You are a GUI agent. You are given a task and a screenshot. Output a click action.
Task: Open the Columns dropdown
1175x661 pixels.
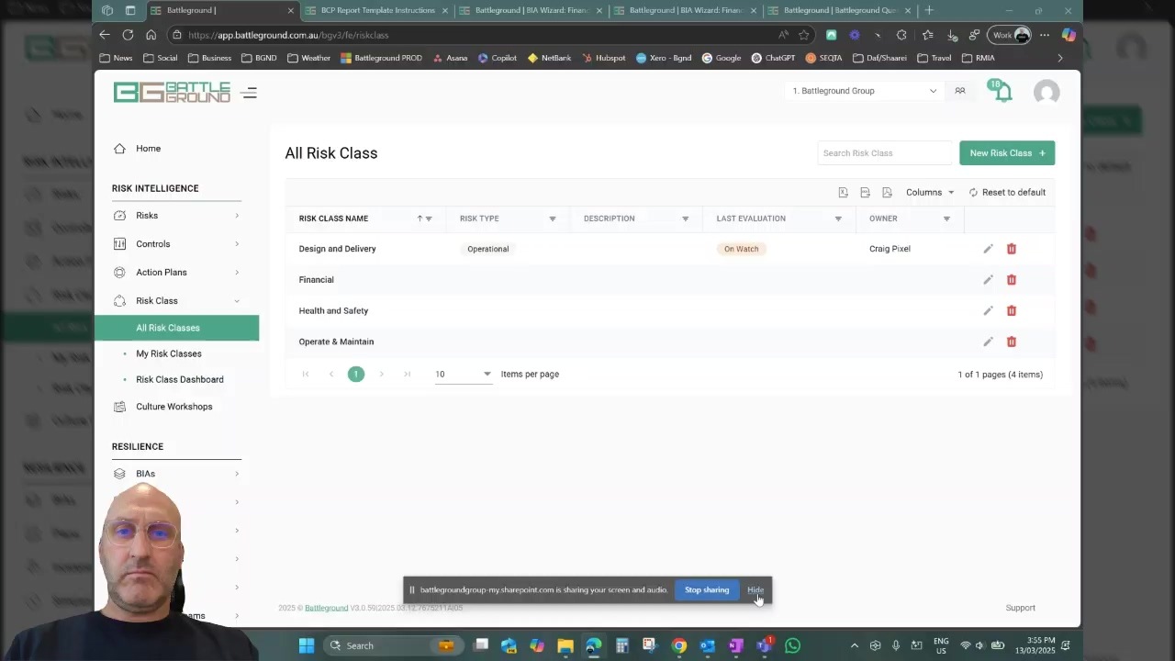coord(929,193)
